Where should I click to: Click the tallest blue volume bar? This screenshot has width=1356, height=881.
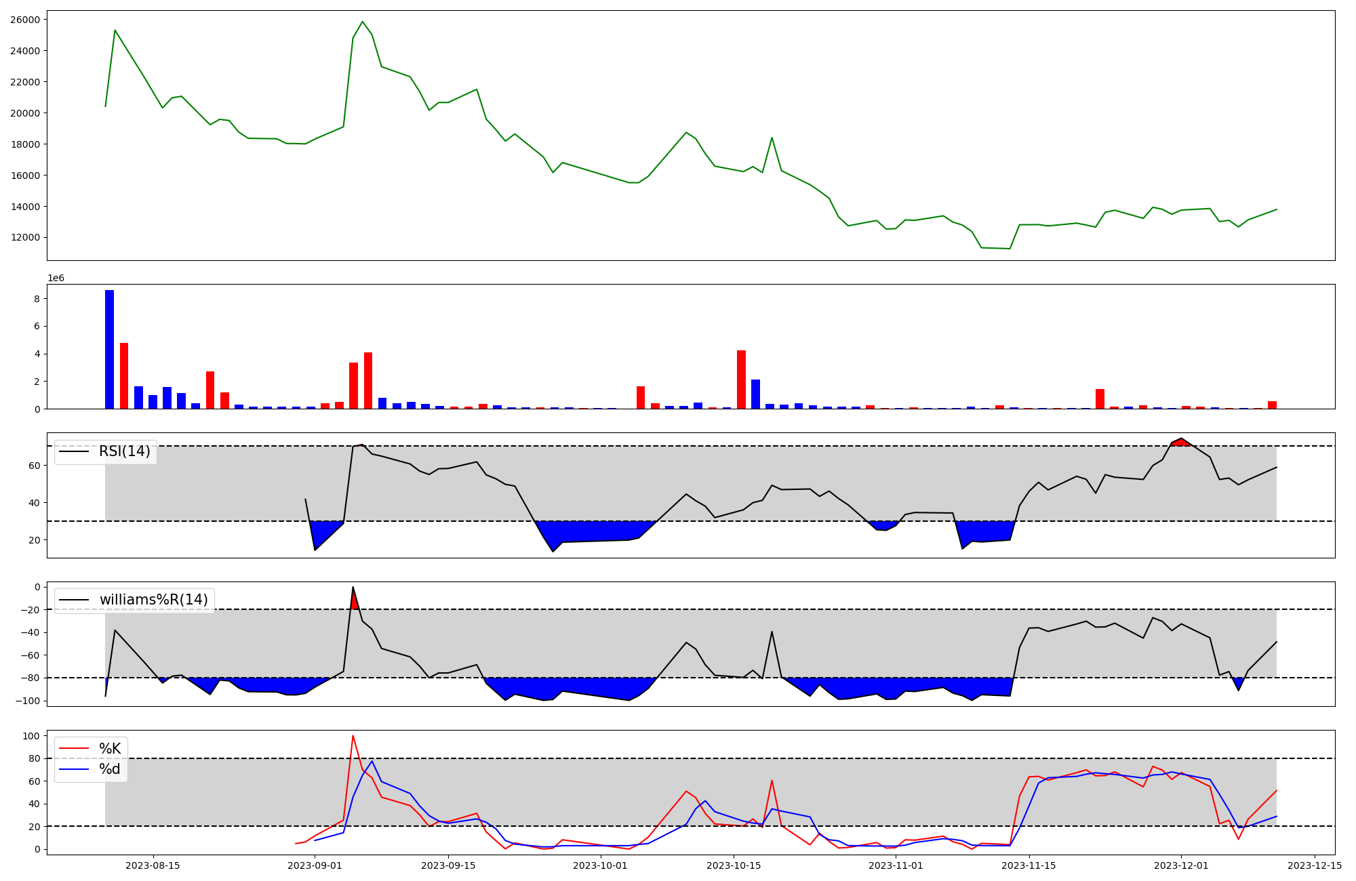[109, 349]
